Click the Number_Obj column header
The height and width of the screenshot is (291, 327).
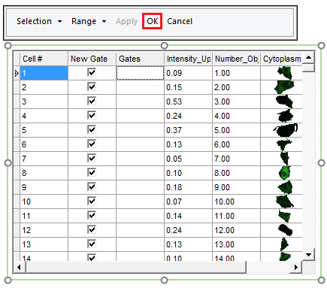point(236,59)
